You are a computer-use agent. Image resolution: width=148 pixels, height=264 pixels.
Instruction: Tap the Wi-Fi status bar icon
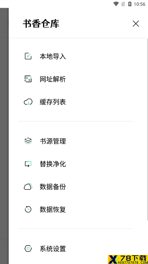coord(116,4)
